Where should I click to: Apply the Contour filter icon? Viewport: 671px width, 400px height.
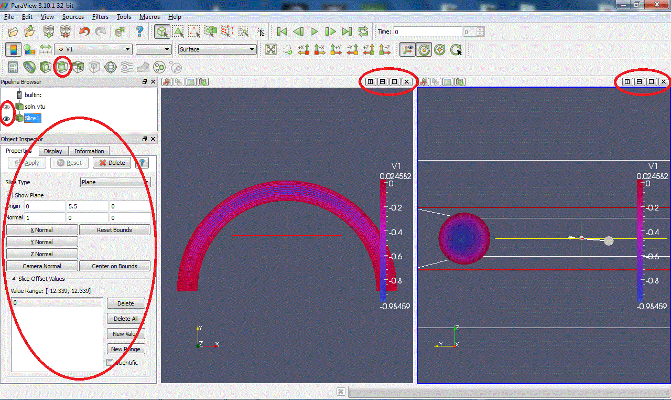29,67
